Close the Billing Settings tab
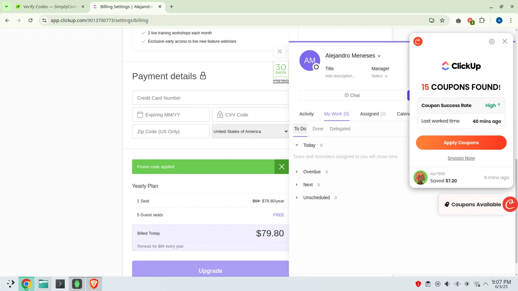The image size is (518, 291). click(x=160, y=7)
